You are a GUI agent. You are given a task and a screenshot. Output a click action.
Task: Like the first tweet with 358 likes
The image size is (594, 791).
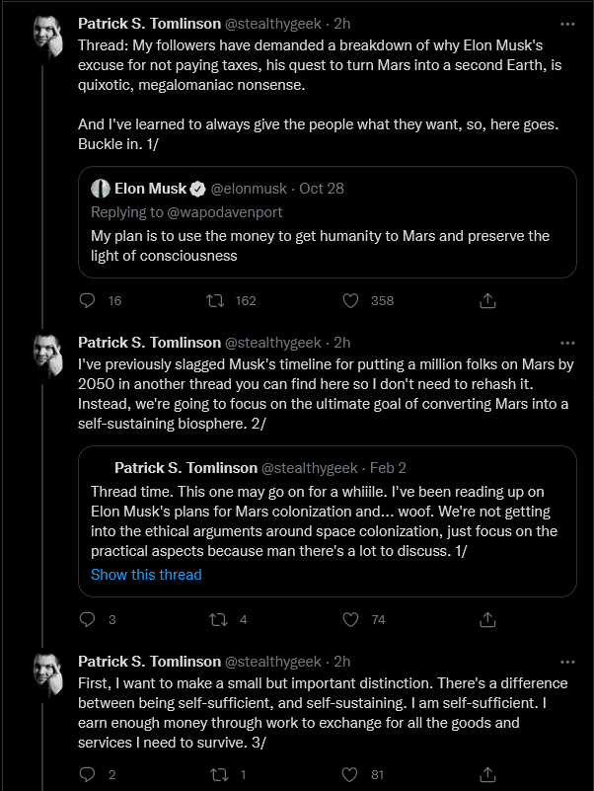[x=350, y=300]
